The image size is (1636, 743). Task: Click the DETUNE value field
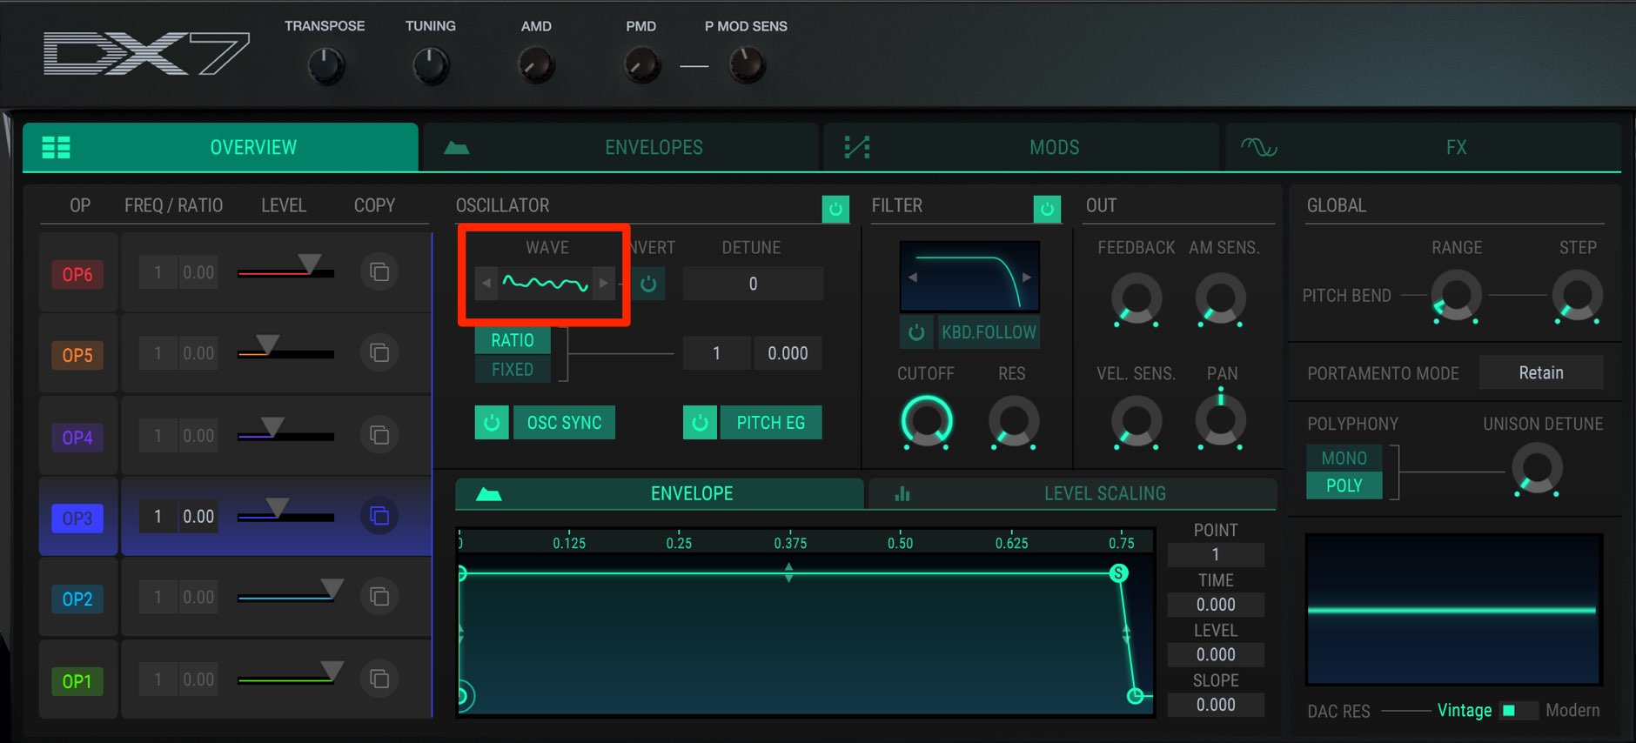tap(753, 284)
